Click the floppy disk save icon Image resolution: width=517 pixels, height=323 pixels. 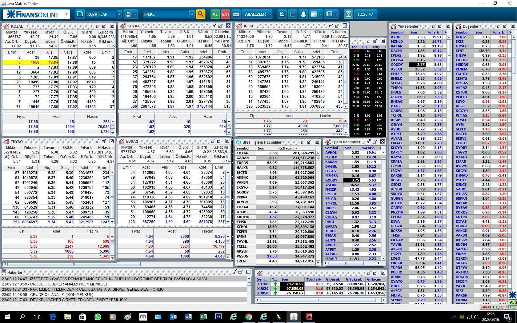(128, 14)
